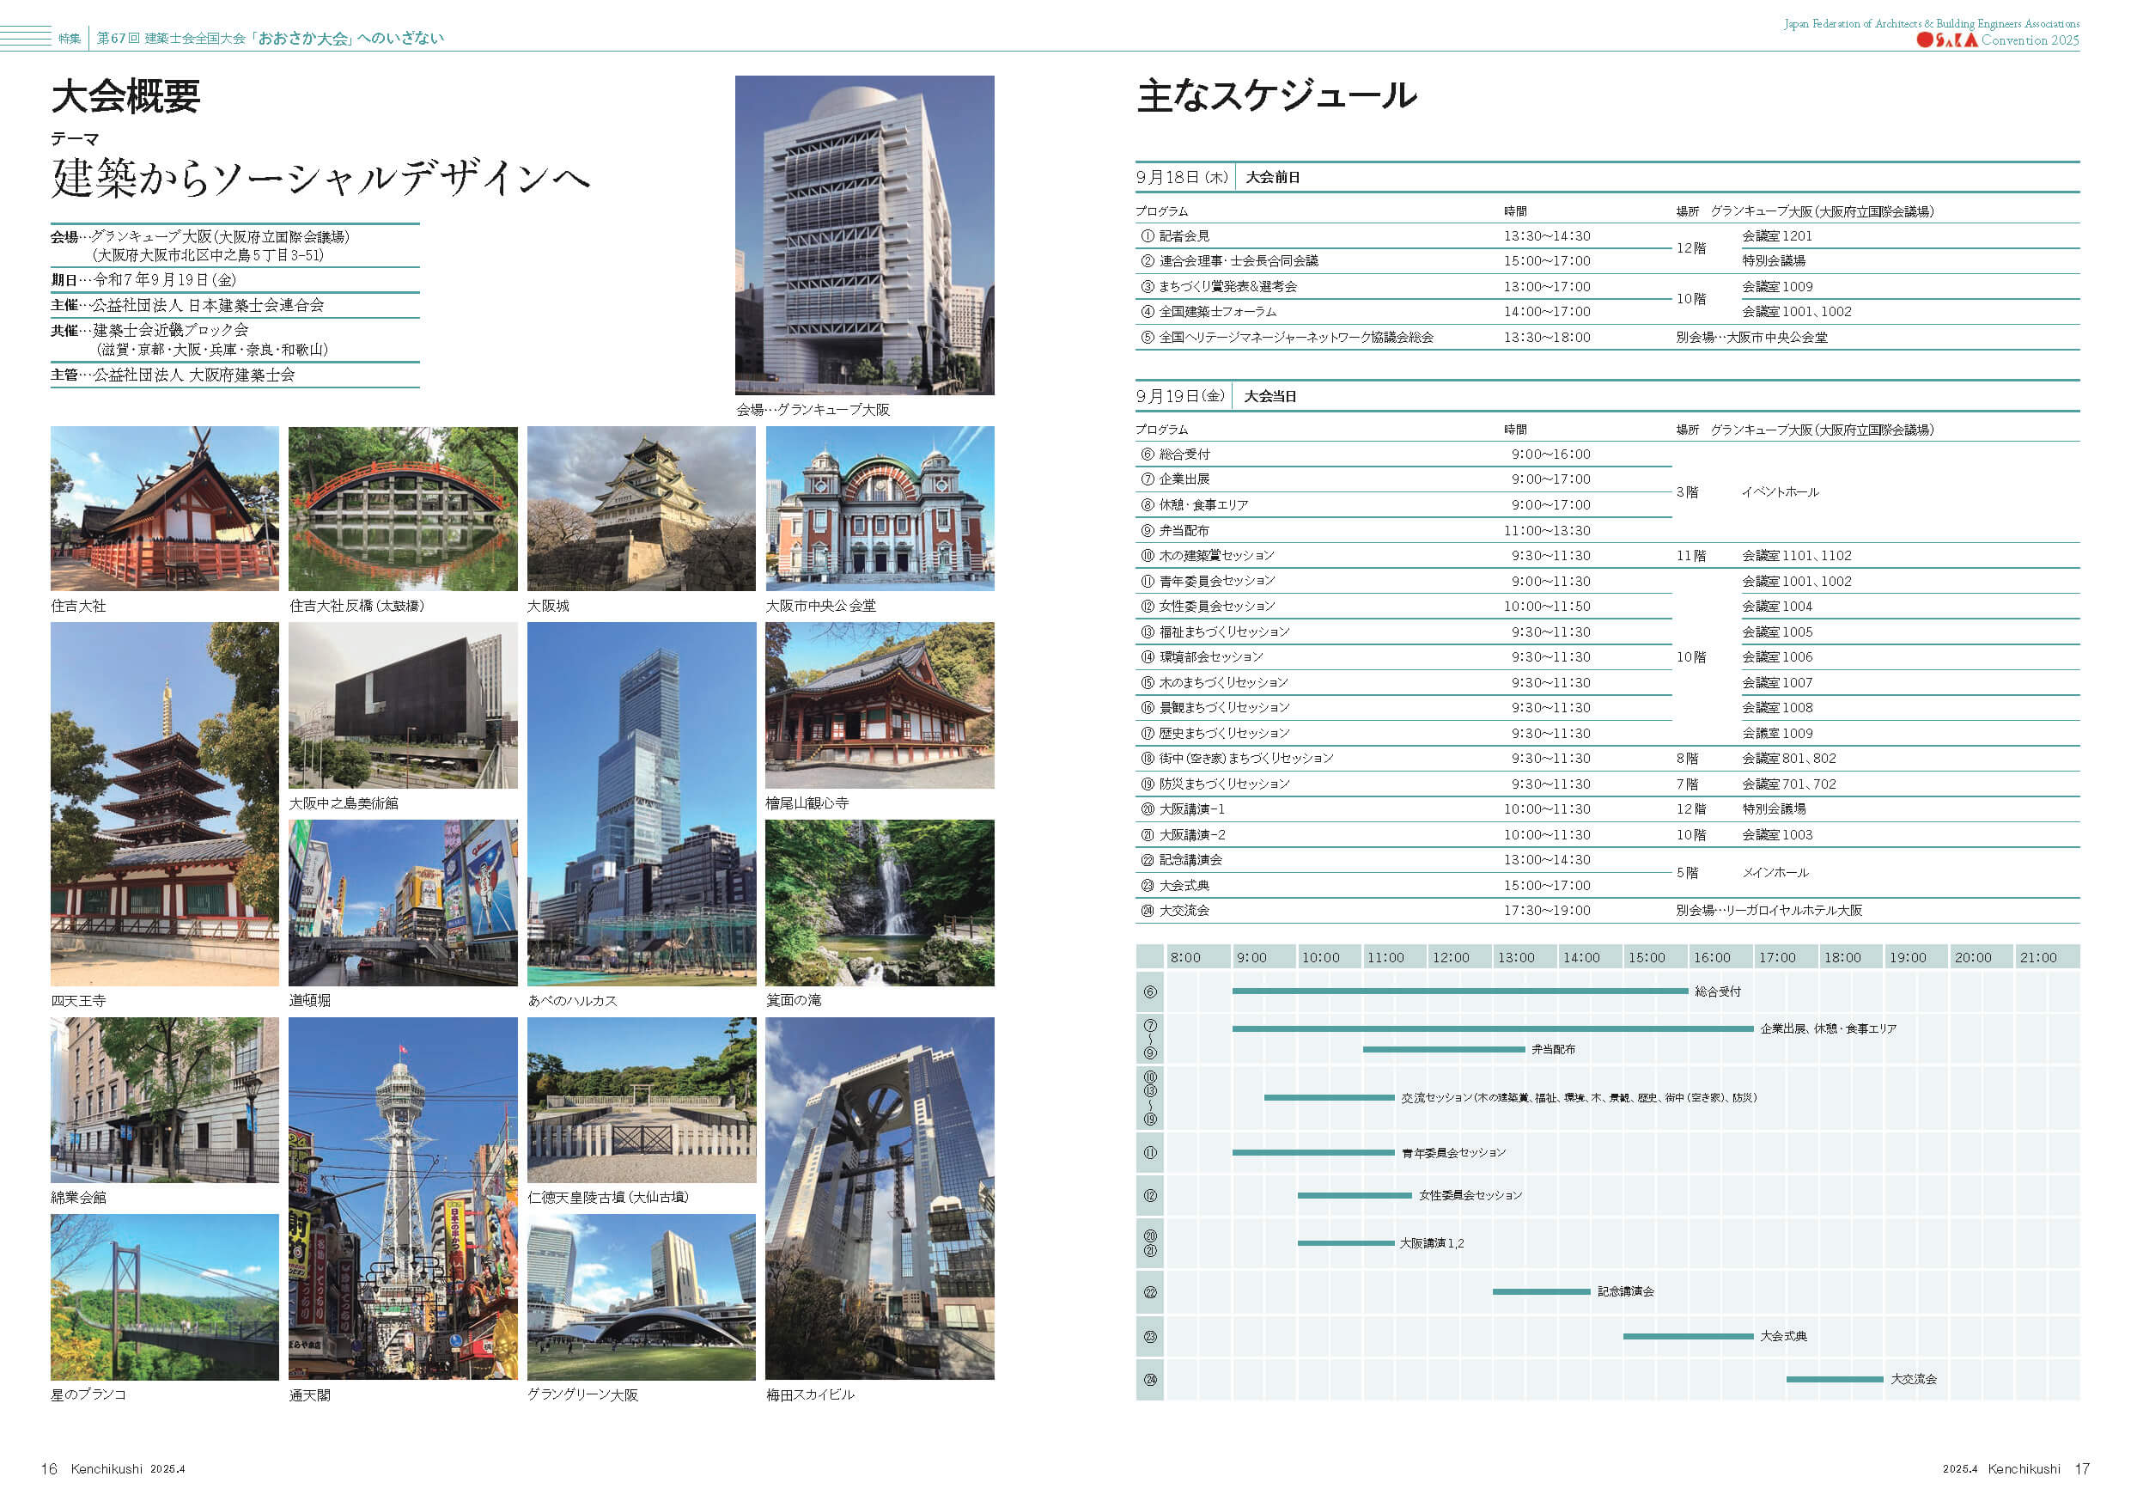Click the 総合受付 timeline bar
Screen dimensions: 2131x1507
1459,991
